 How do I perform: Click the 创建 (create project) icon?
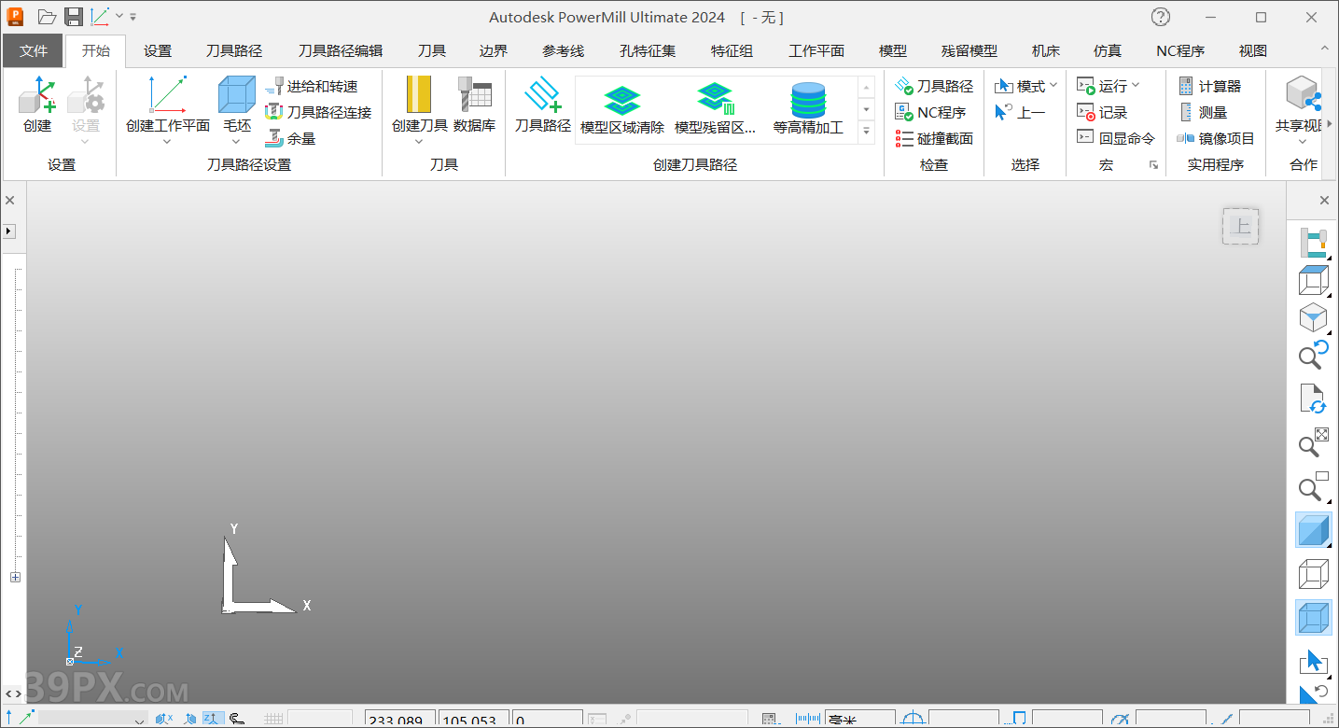coord(37,105)
